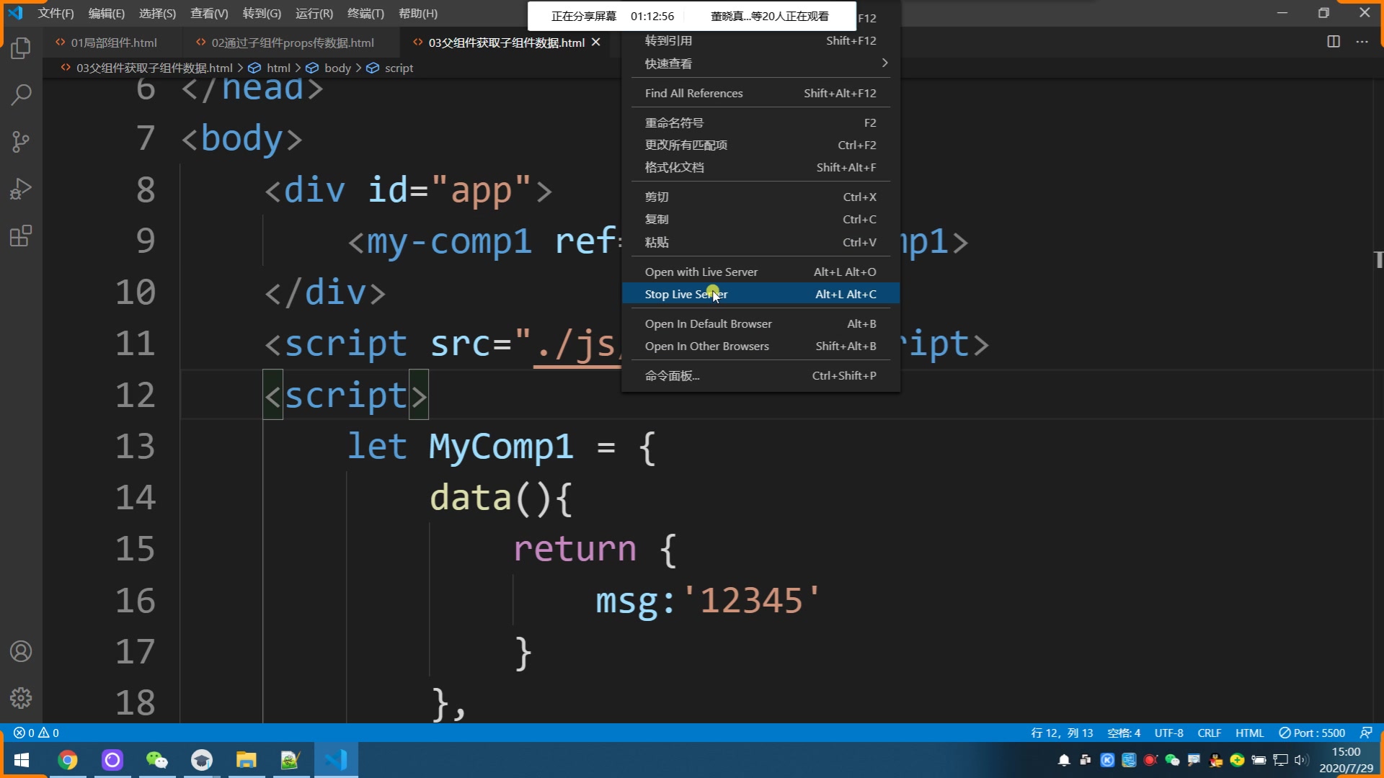1384x778 pixels.
Task: Switch to 01局部组件.html tab
Action: 113,43
